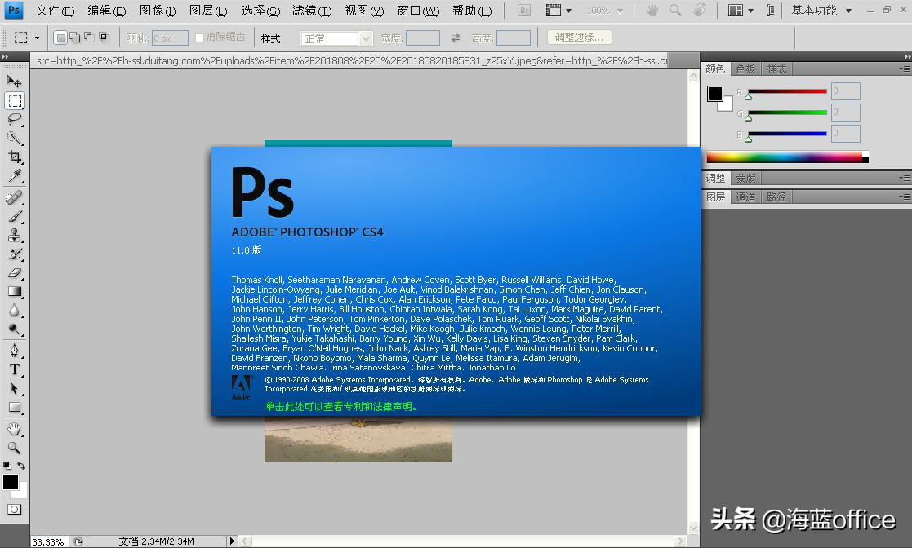This screenshot has width=912, height=548.
Task: Switch to the 通道 channels tab
Action: pos(745,196)
